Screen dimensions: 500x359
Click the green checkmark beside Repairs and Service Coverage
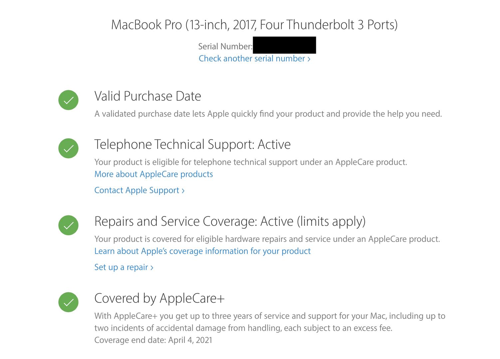68,225
